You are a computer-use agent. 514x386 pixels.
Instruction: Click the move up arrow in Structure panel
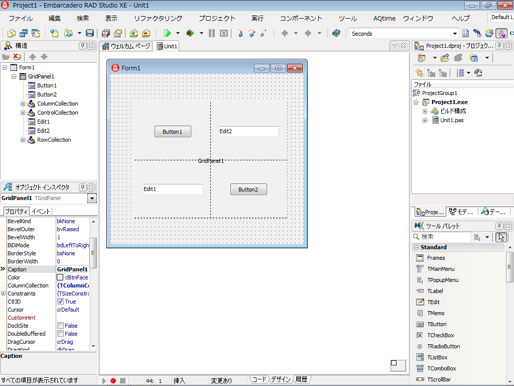point(33,57)
